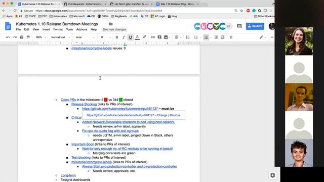Image resolution: width=324 pixels, height=182 pixels.
Task: Toggle the bulleted list
Action: (206, 37)
